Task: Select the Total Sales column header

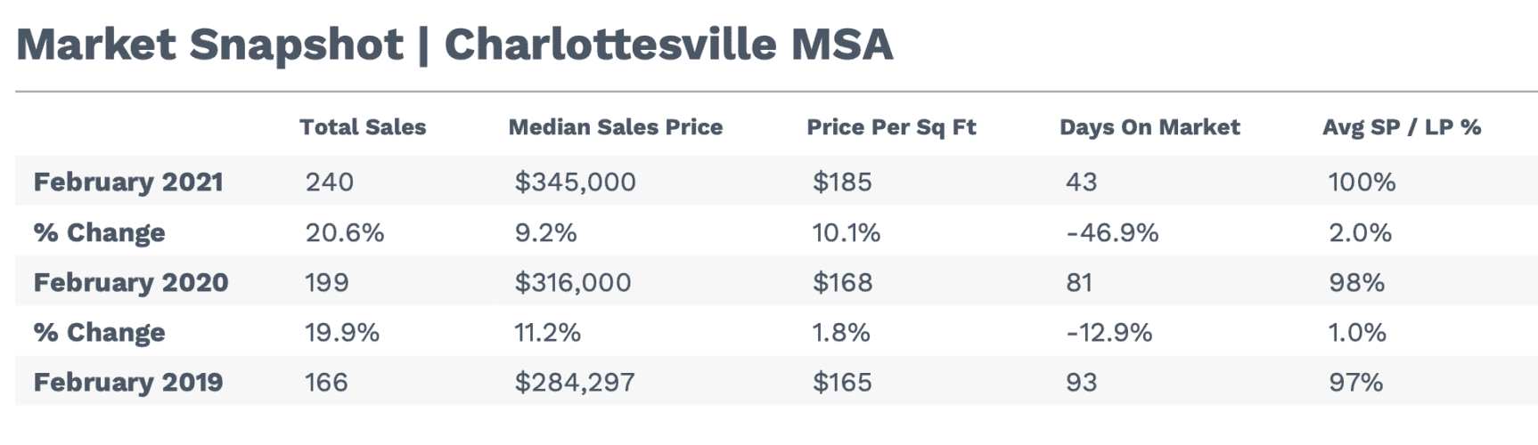Action: tap(363, 127)
